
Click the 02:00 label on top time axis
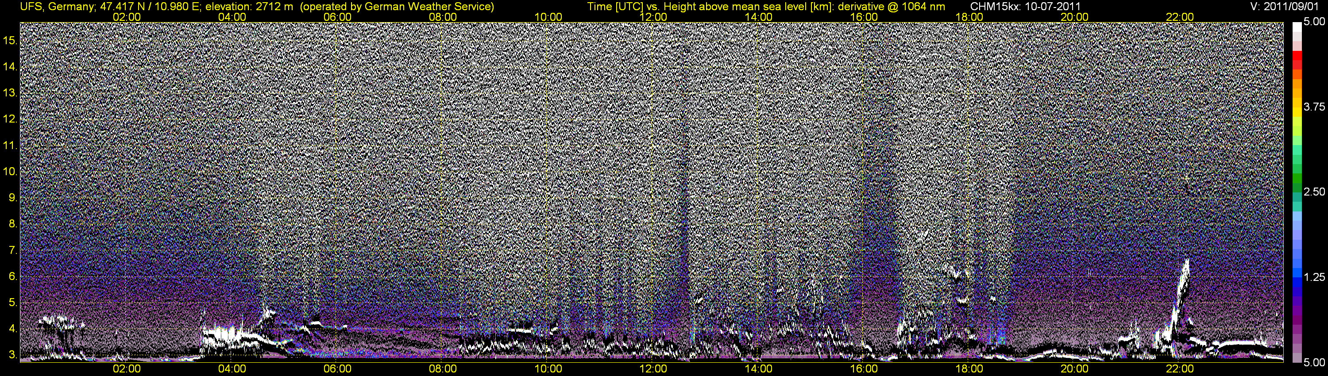tap(127, 17)
